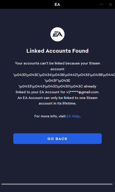Click the 'account in its lifetime.' line
This screenshot has width=115, height=192.
57,103
